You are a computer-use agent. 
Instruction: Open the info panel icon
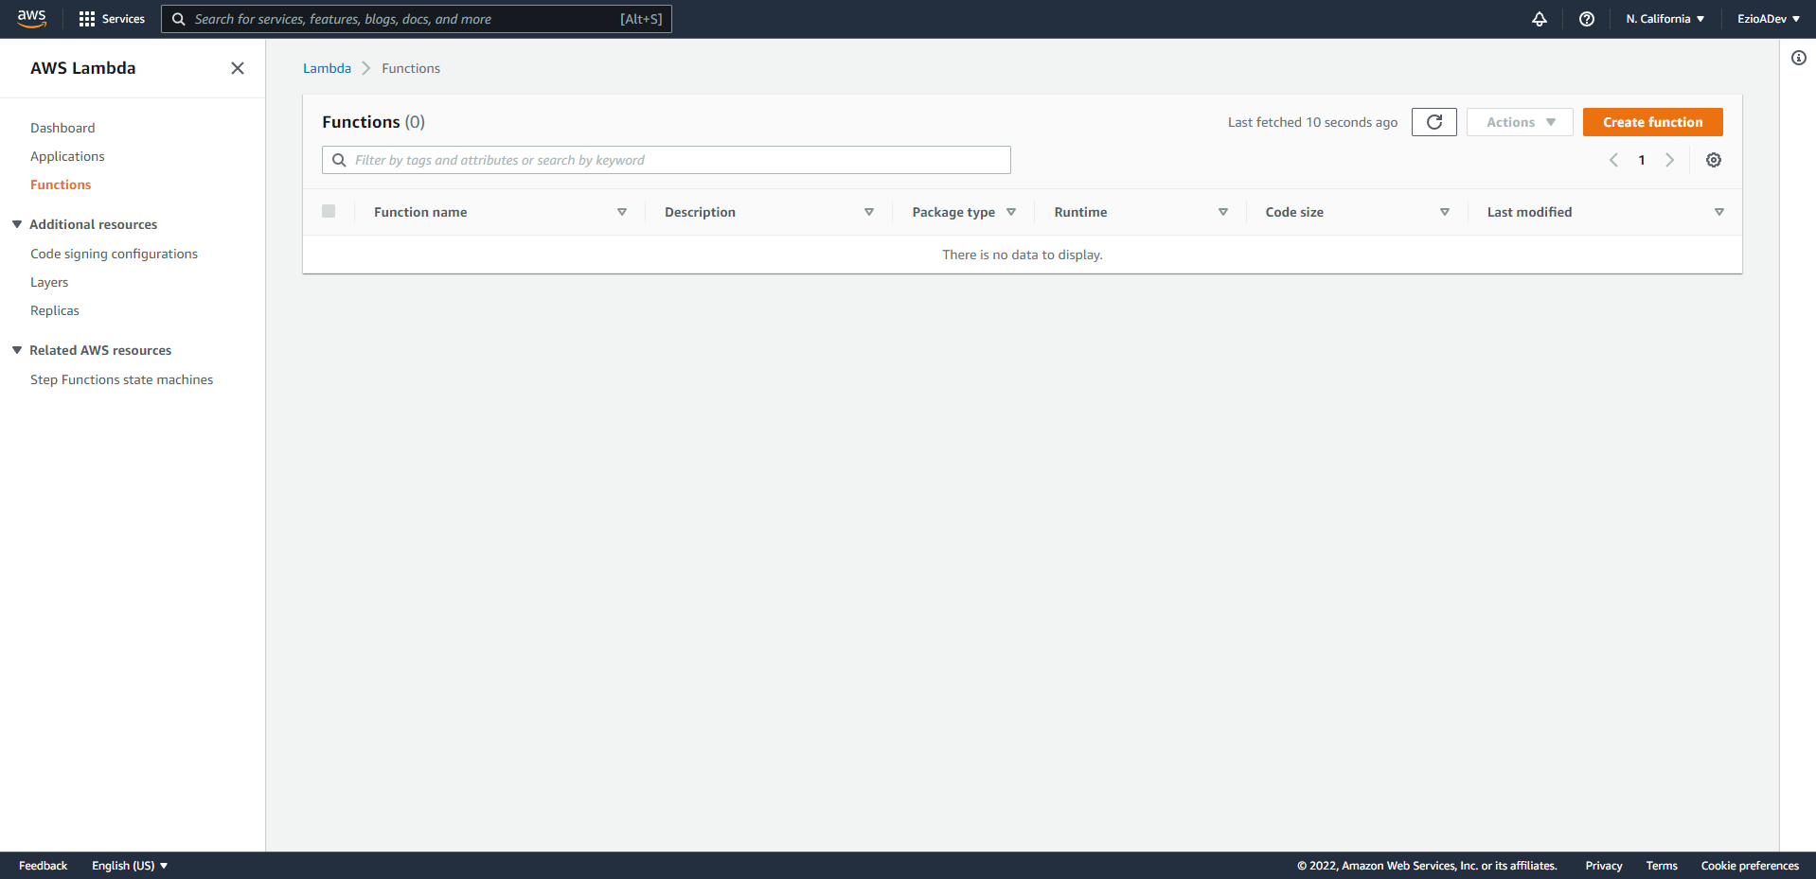[1799, 58]
